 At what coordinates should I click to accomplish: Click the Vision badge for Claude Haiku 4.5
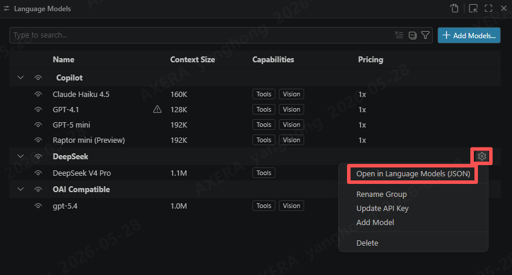pos(291,94)
